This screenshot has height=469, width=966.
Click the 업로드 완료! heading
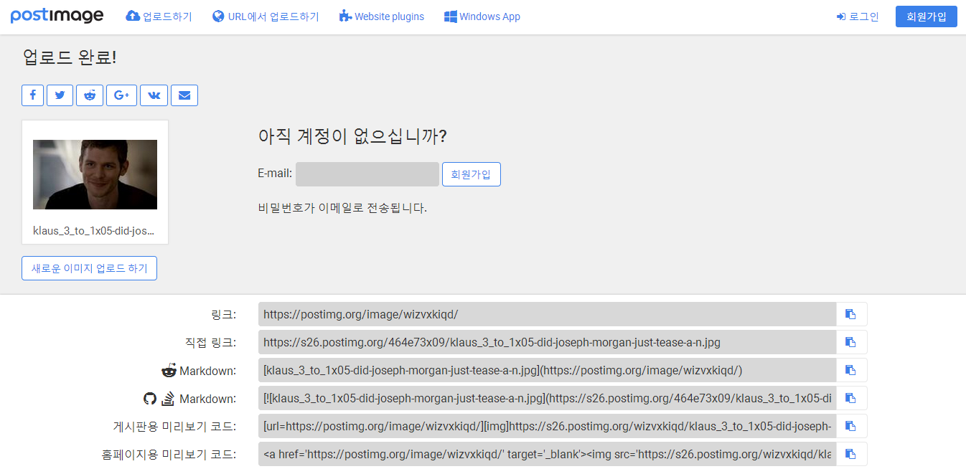point(70,57)
